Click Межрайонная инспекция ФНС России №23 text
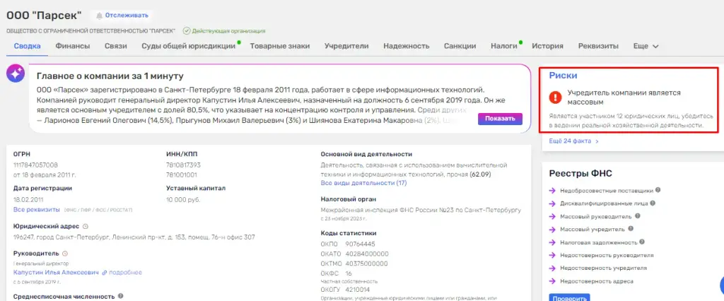724x301 pixels. [x=421, y=210]
